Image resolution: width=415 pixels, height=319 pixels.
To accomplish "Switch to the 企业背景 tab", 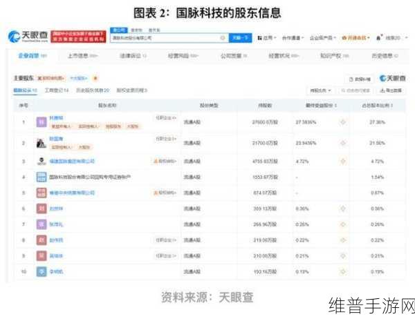I will point(33,55).
